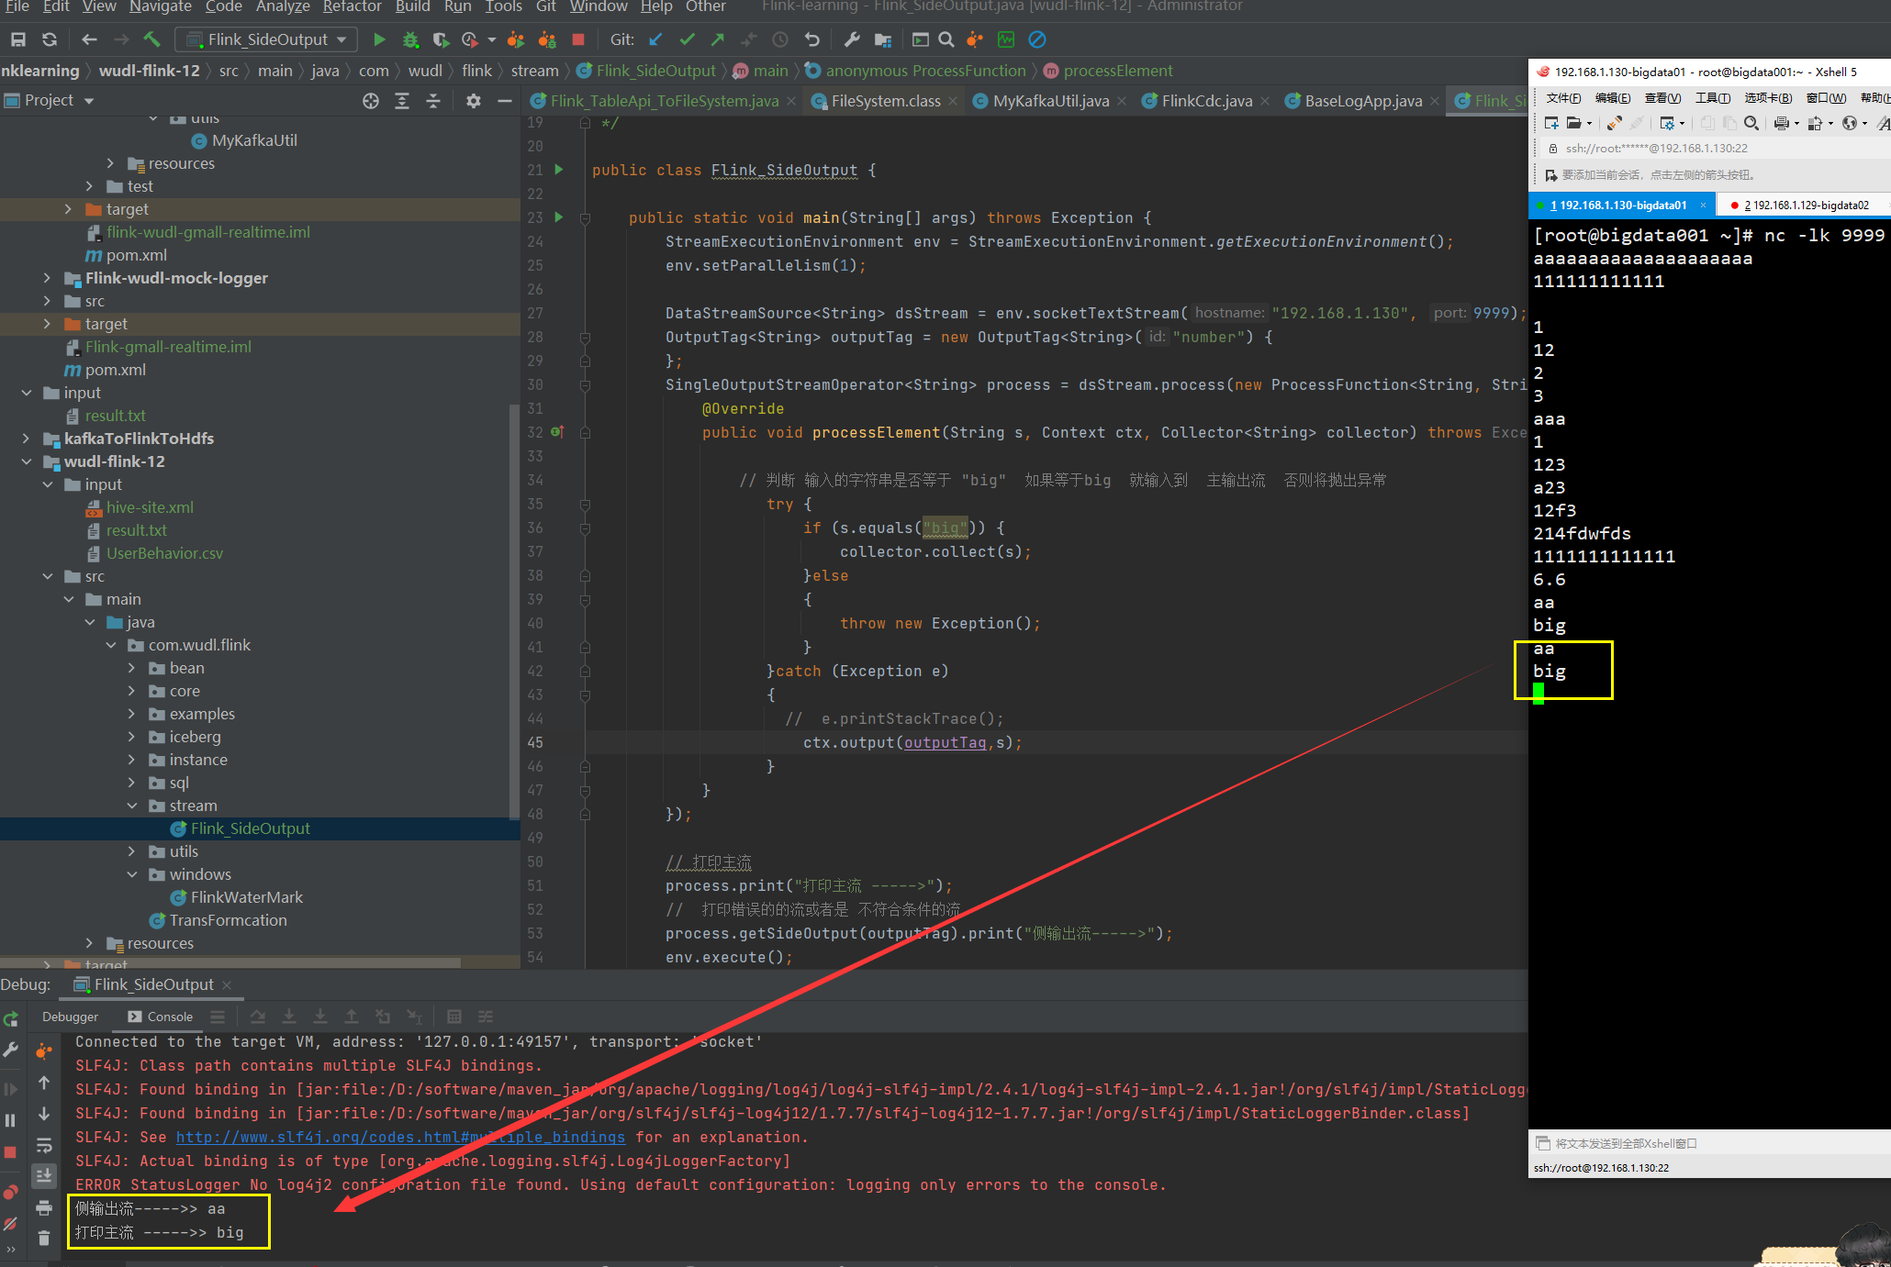The image size is (1891, 1267).
Task: Open Search Everywhere magnifier icon
Action: [946, 39]
